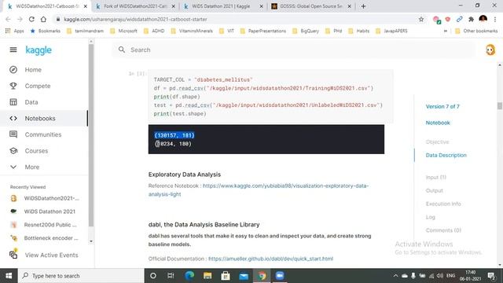Open the Other bookmarks folder
The image size is (503, 283).
click(x=476, y=31)
